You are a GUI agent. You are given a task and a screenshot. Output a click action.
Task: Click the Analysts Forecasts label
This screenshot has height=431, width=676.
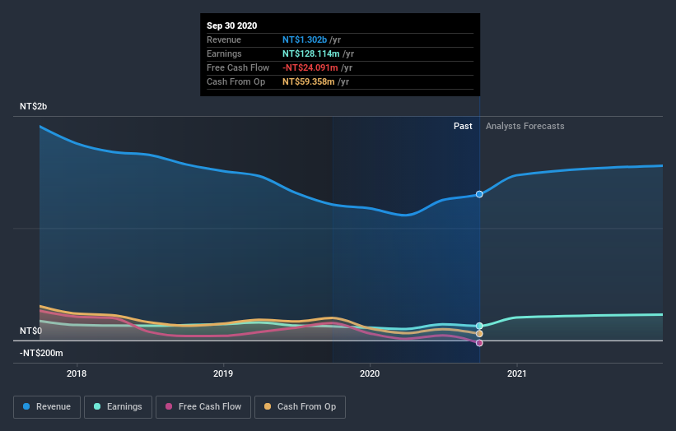(x=524, y=126)
